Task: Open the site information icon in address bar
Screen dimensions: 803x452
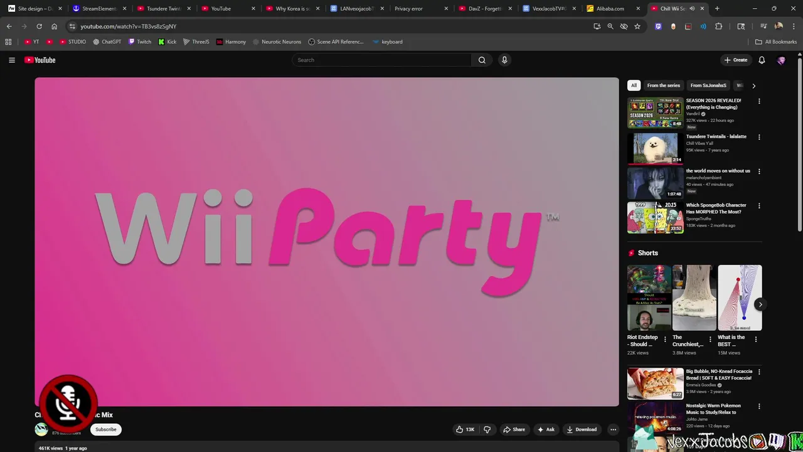Action: (x=72, y=26)
